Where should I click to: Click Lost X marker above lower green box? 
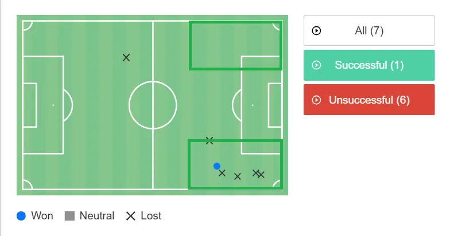click(x=210, y=140)
